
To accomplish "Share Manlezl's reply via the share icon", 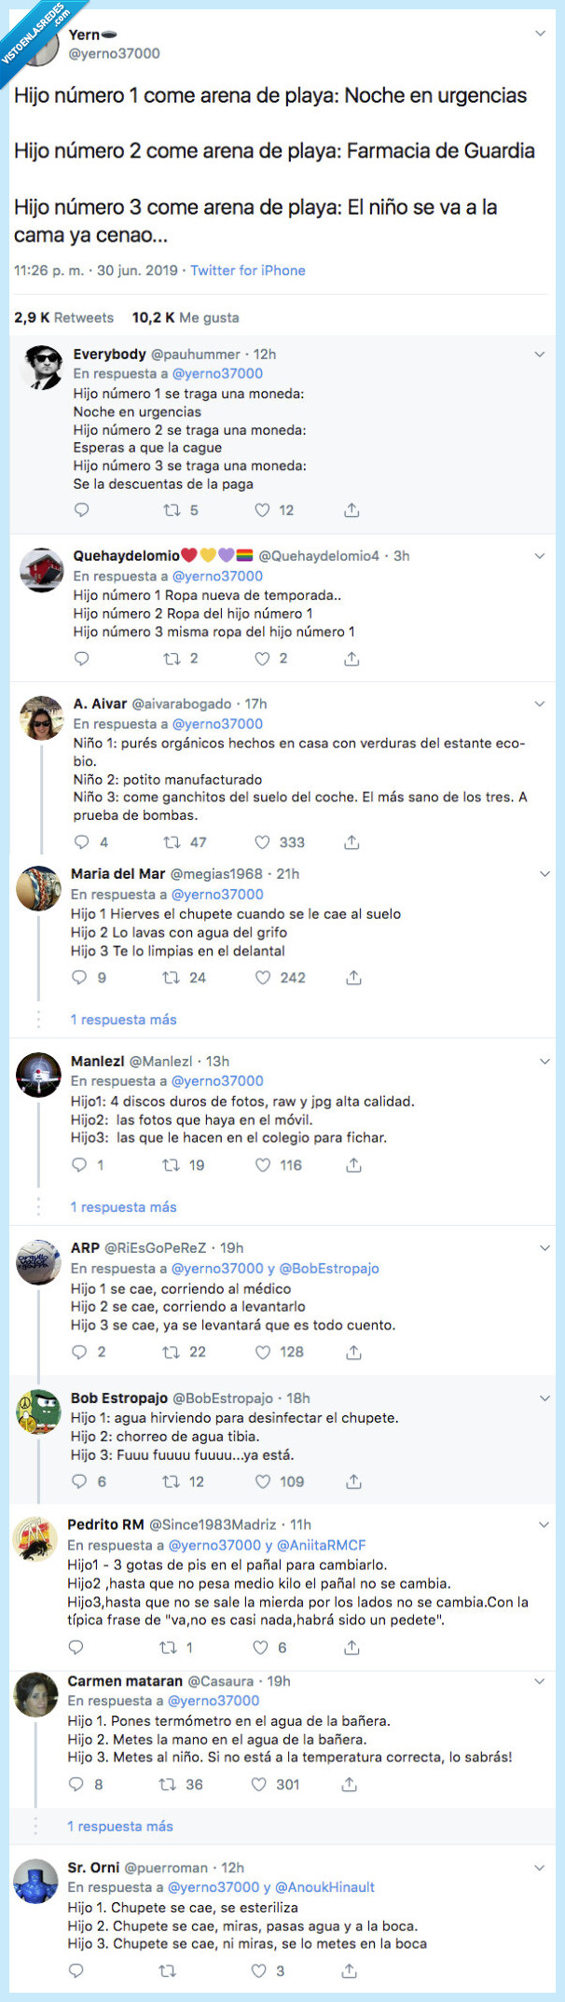I will [351, 1165].
